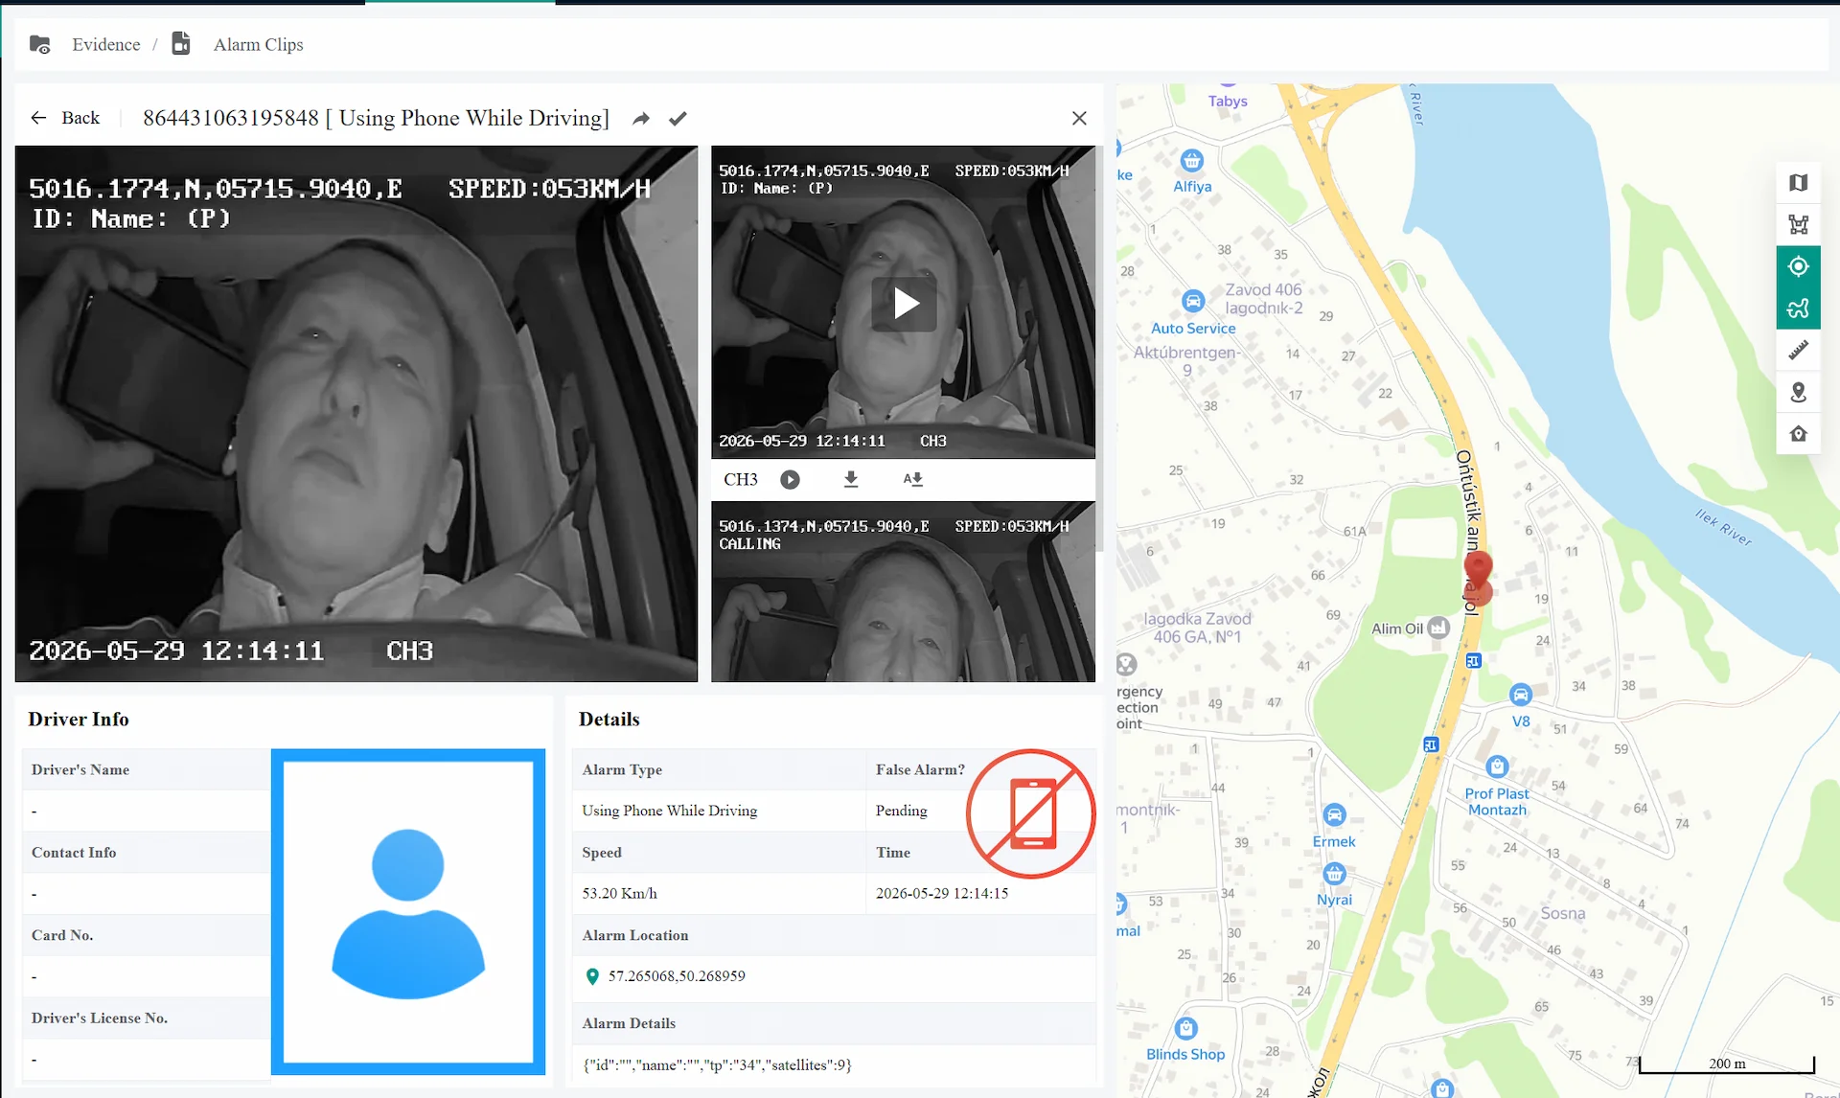Click the no-phone alarm type icon
1840x1098 pixels.
[1031, 814]
